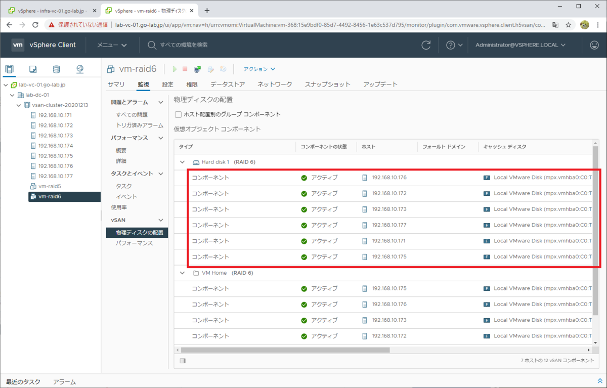Click the column chooser icon below table

point(183,361)
